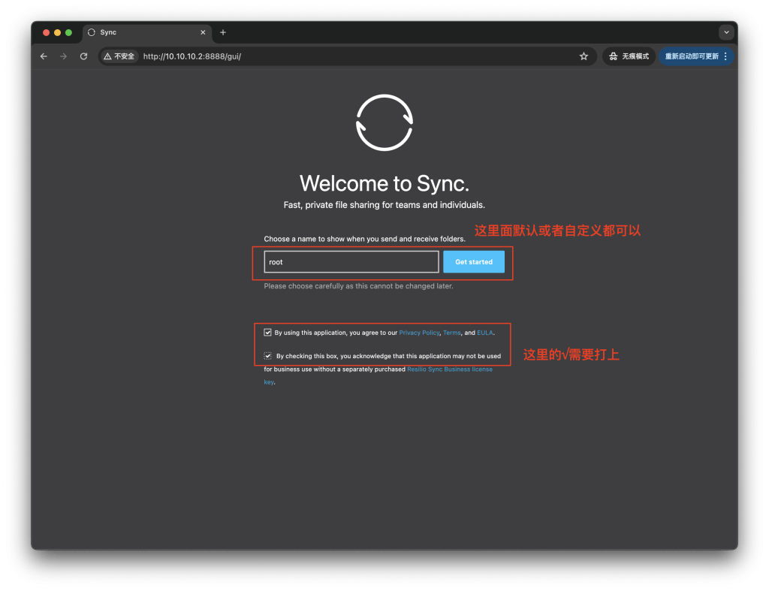Click the browser forward arrow

tap(64, 56)
